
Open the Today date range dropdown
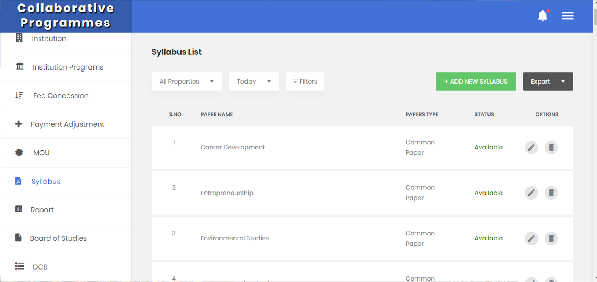(254, 81)
